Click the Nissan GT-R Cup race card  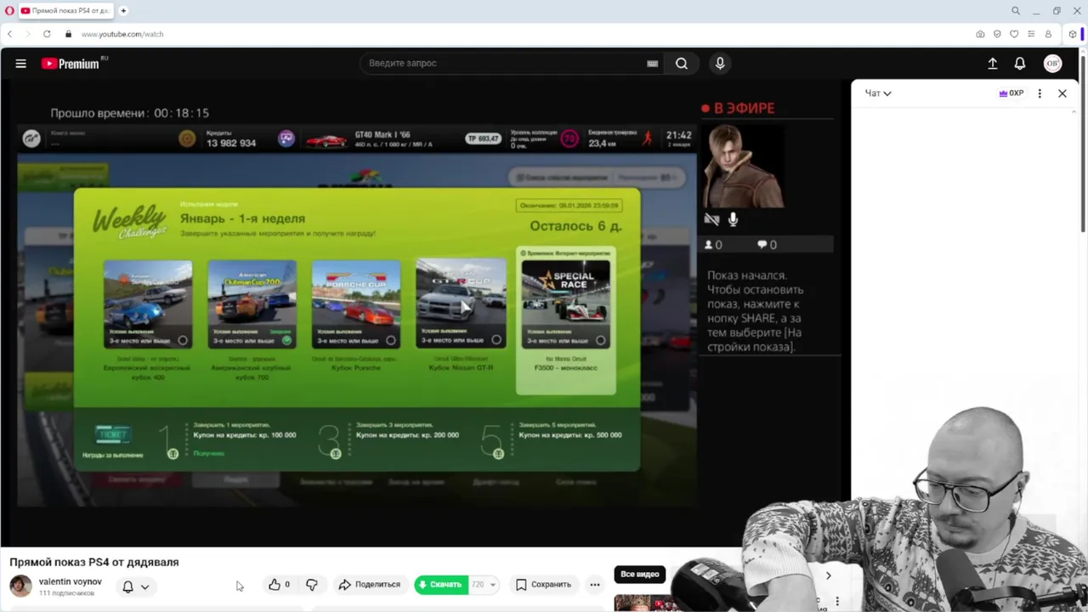pos(461,304)
